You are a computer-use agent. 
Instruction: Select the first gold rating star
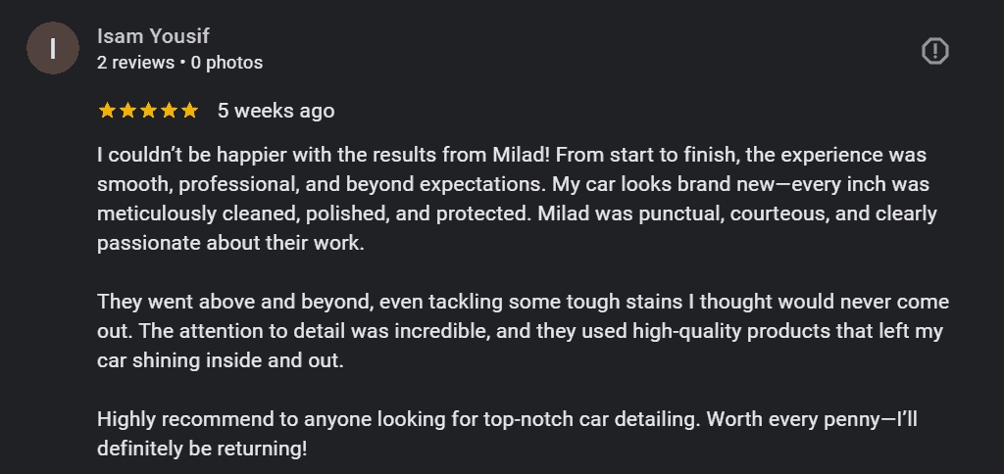tap(107, 111)
